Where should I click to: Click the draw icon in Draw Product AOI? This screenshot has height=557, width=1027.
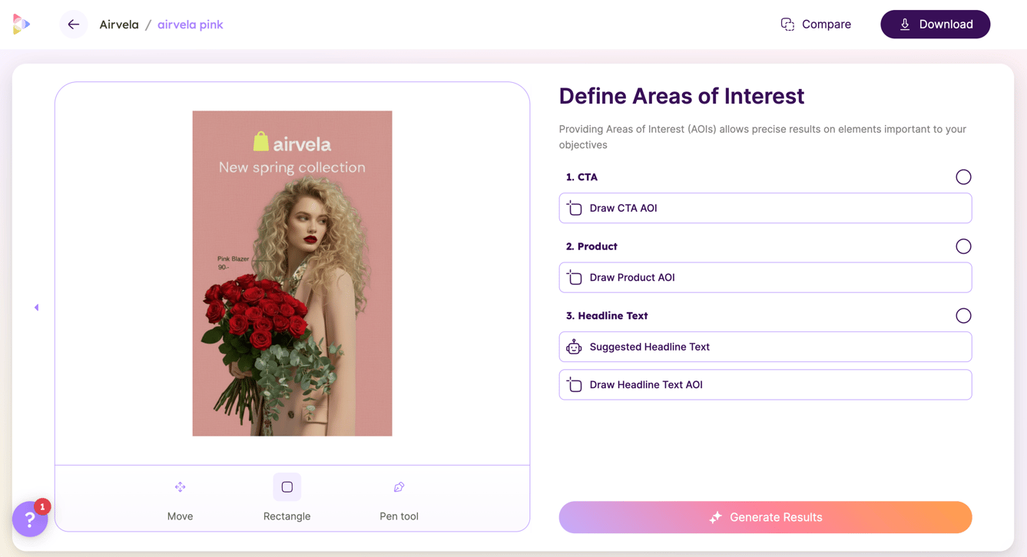[x=574, y=278]
